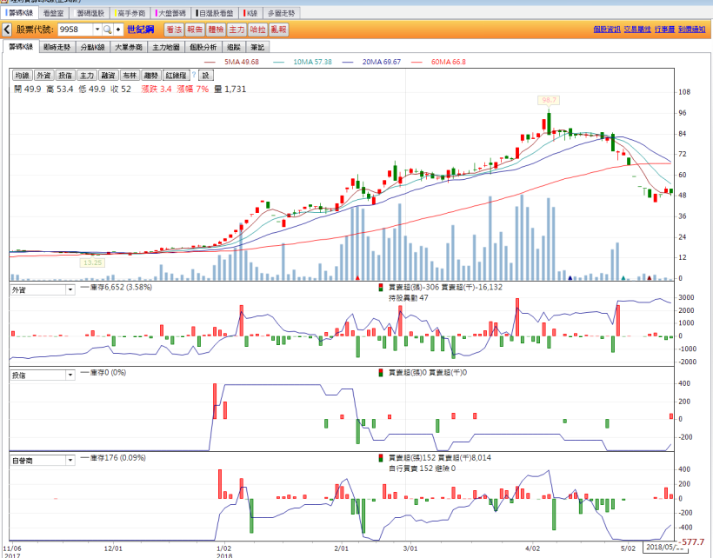Click the 到價通知 price alert link

(x=692, y=30)
